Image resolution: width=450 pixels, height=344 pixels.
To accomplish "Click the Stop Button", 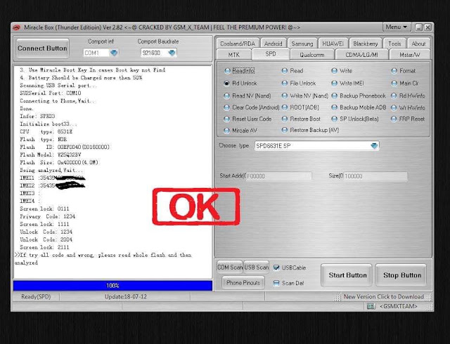I will pos(402,275).
